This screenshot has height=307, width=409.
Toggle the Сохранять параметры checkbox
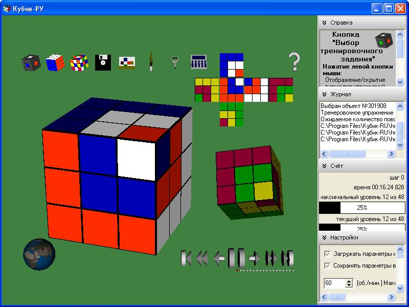pyautogui.click(x=327, y=266)
